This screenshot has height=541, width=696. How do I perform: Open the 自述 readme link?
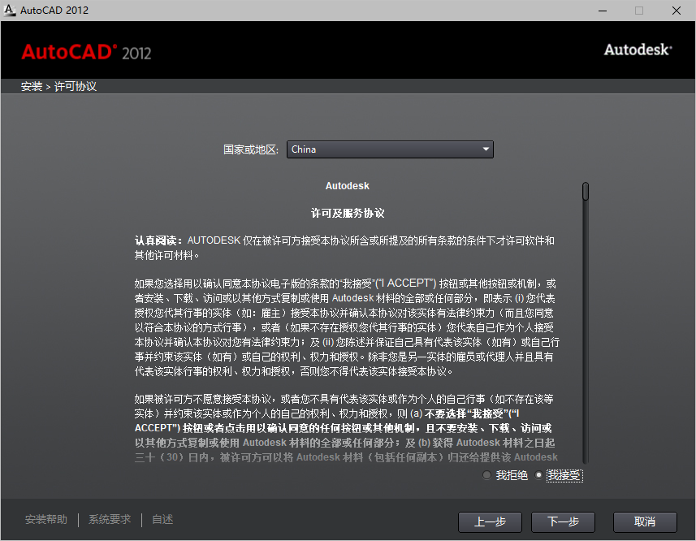tap(162, 518)
